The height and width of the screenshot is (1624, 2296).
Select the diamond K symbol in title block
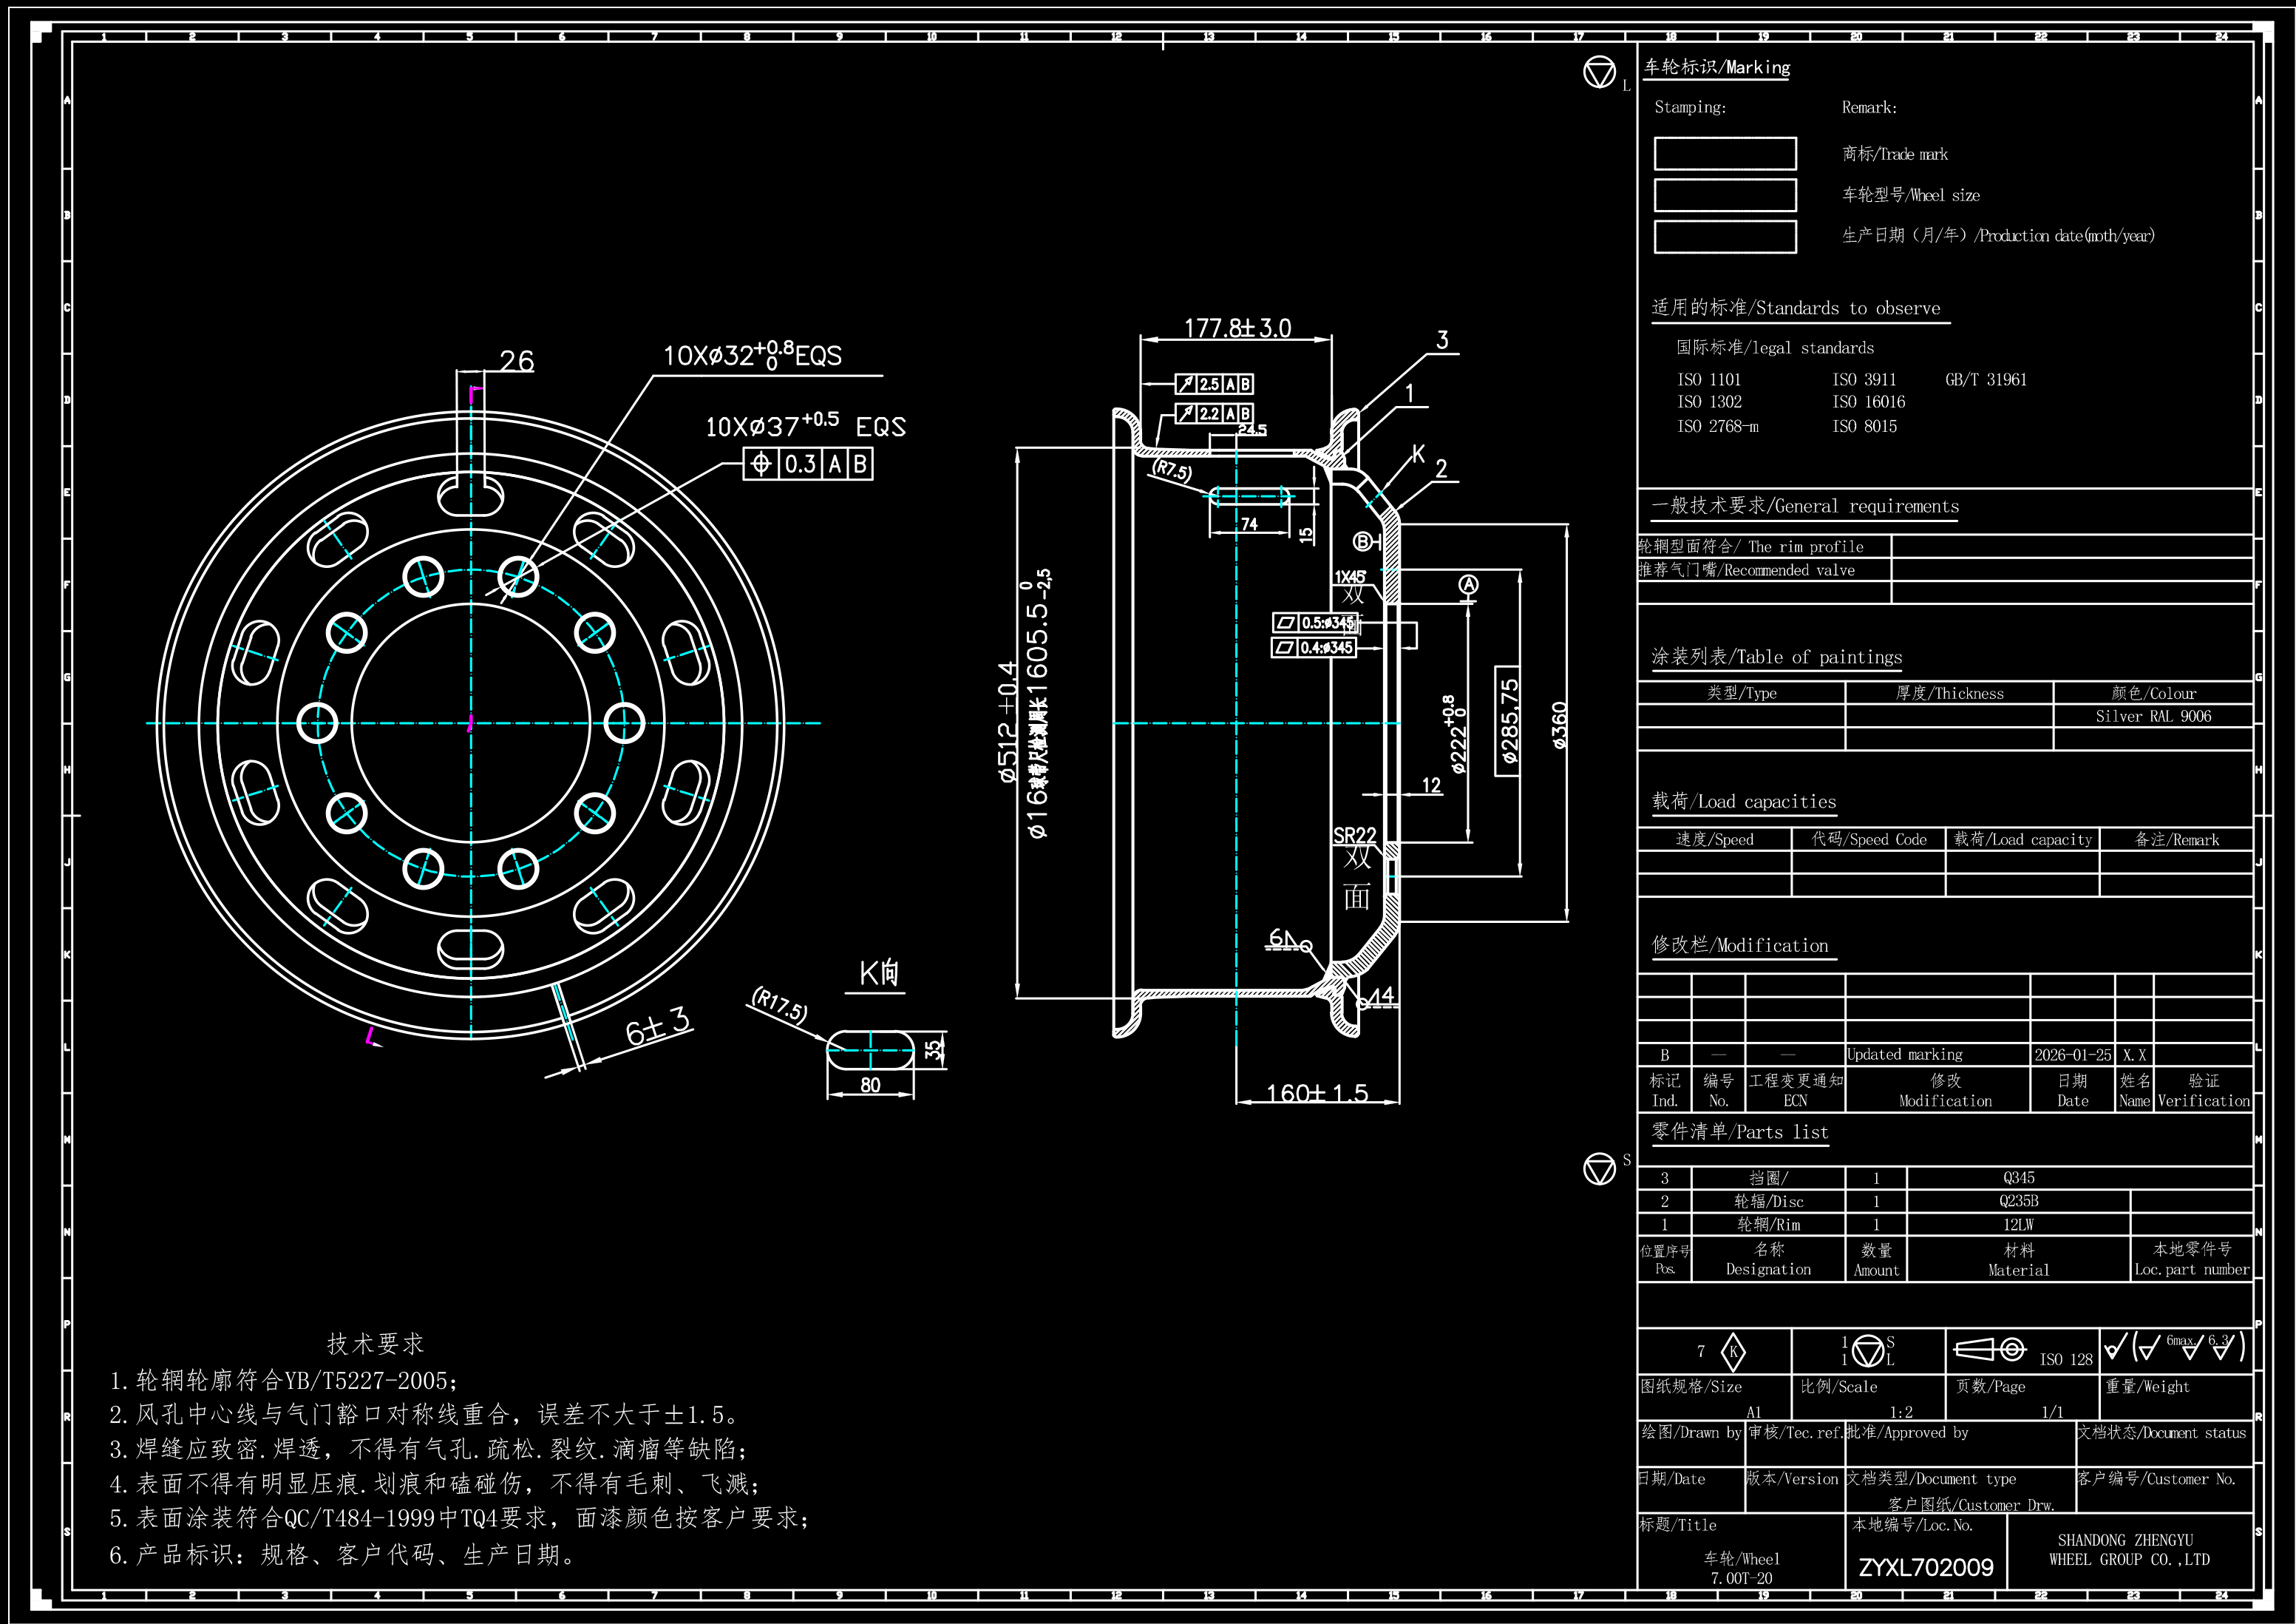1733,1352
